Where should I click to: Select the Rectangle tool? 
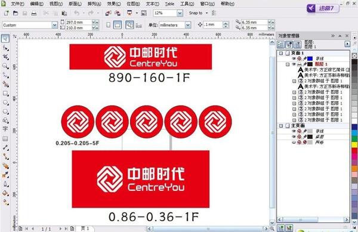click(x=5, y=93)
